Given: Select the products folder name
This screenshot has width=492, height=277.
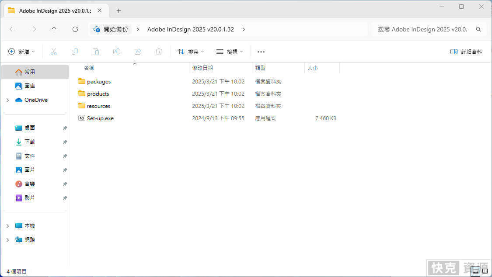Looking at the screenshot, I should pyautogui.click(x=98, y=93).
